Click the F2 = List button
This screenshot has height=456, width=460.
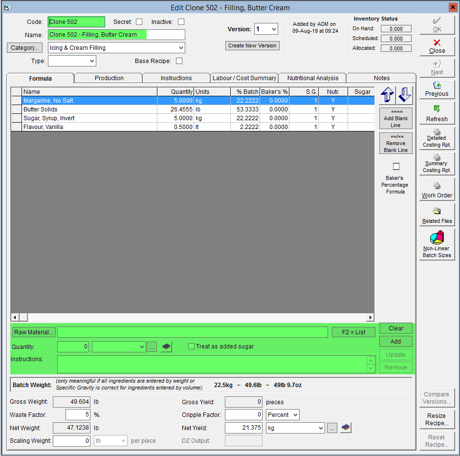click(353, 332)
